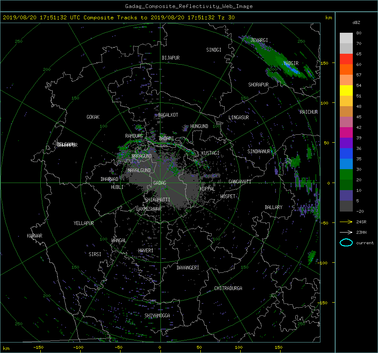Click the JEVARGI city label
Screen dimensions: 378x353
[259, 40]
